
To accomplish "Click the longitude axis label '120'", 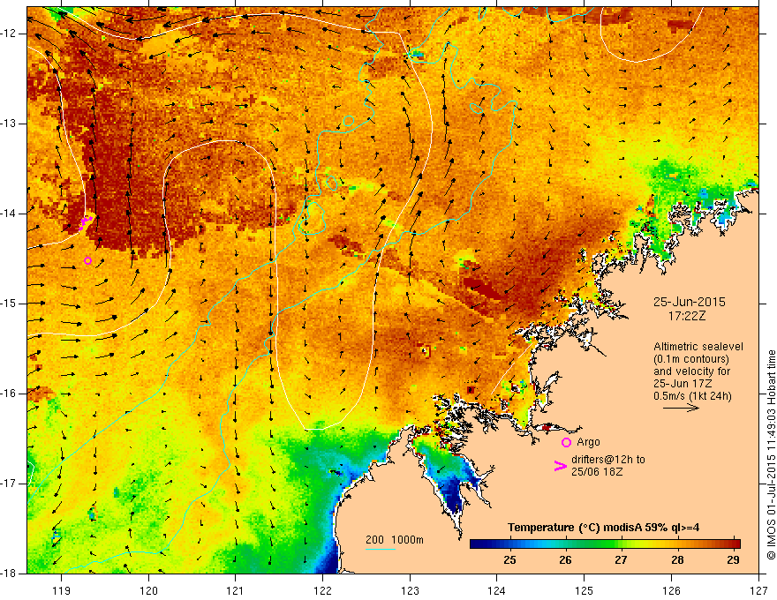I will tap(148, 590).
